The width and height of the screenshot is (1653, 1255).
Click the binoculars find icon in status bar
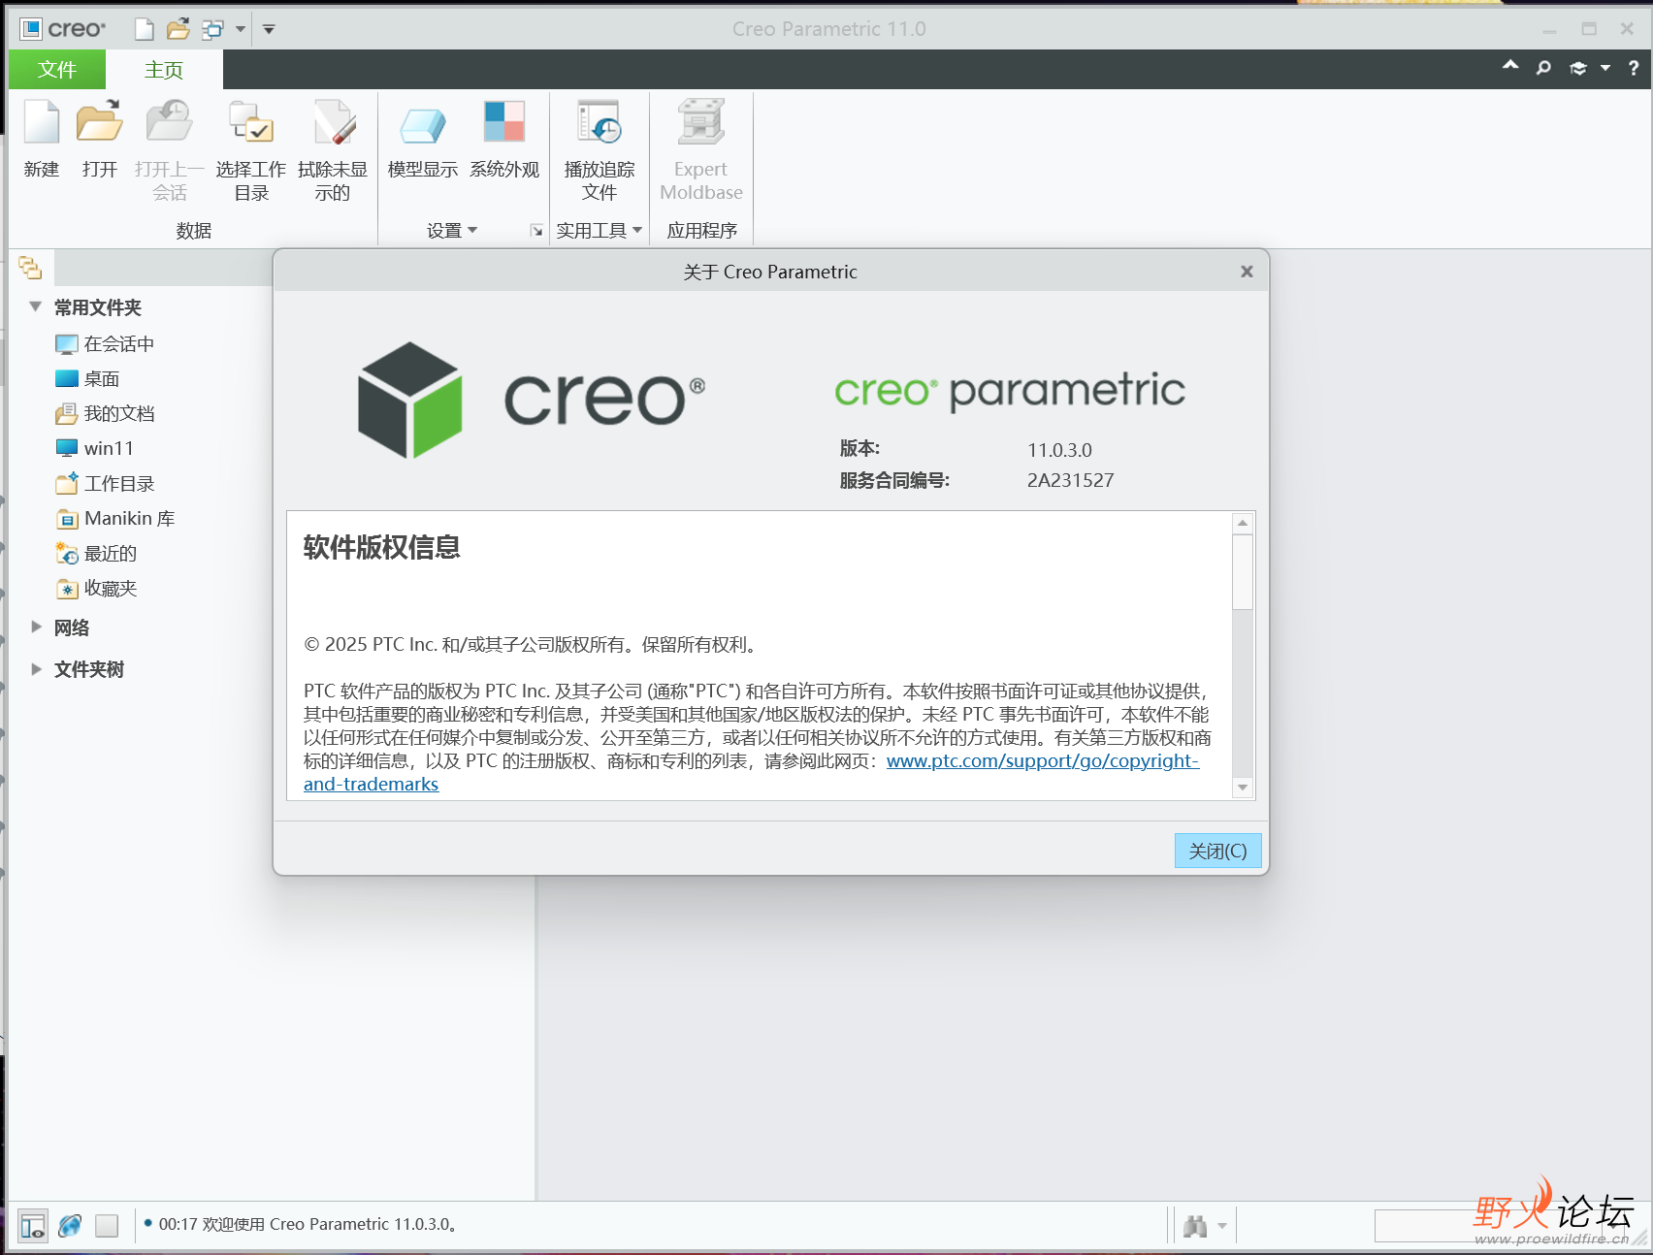click(x=1195, y=1226)
